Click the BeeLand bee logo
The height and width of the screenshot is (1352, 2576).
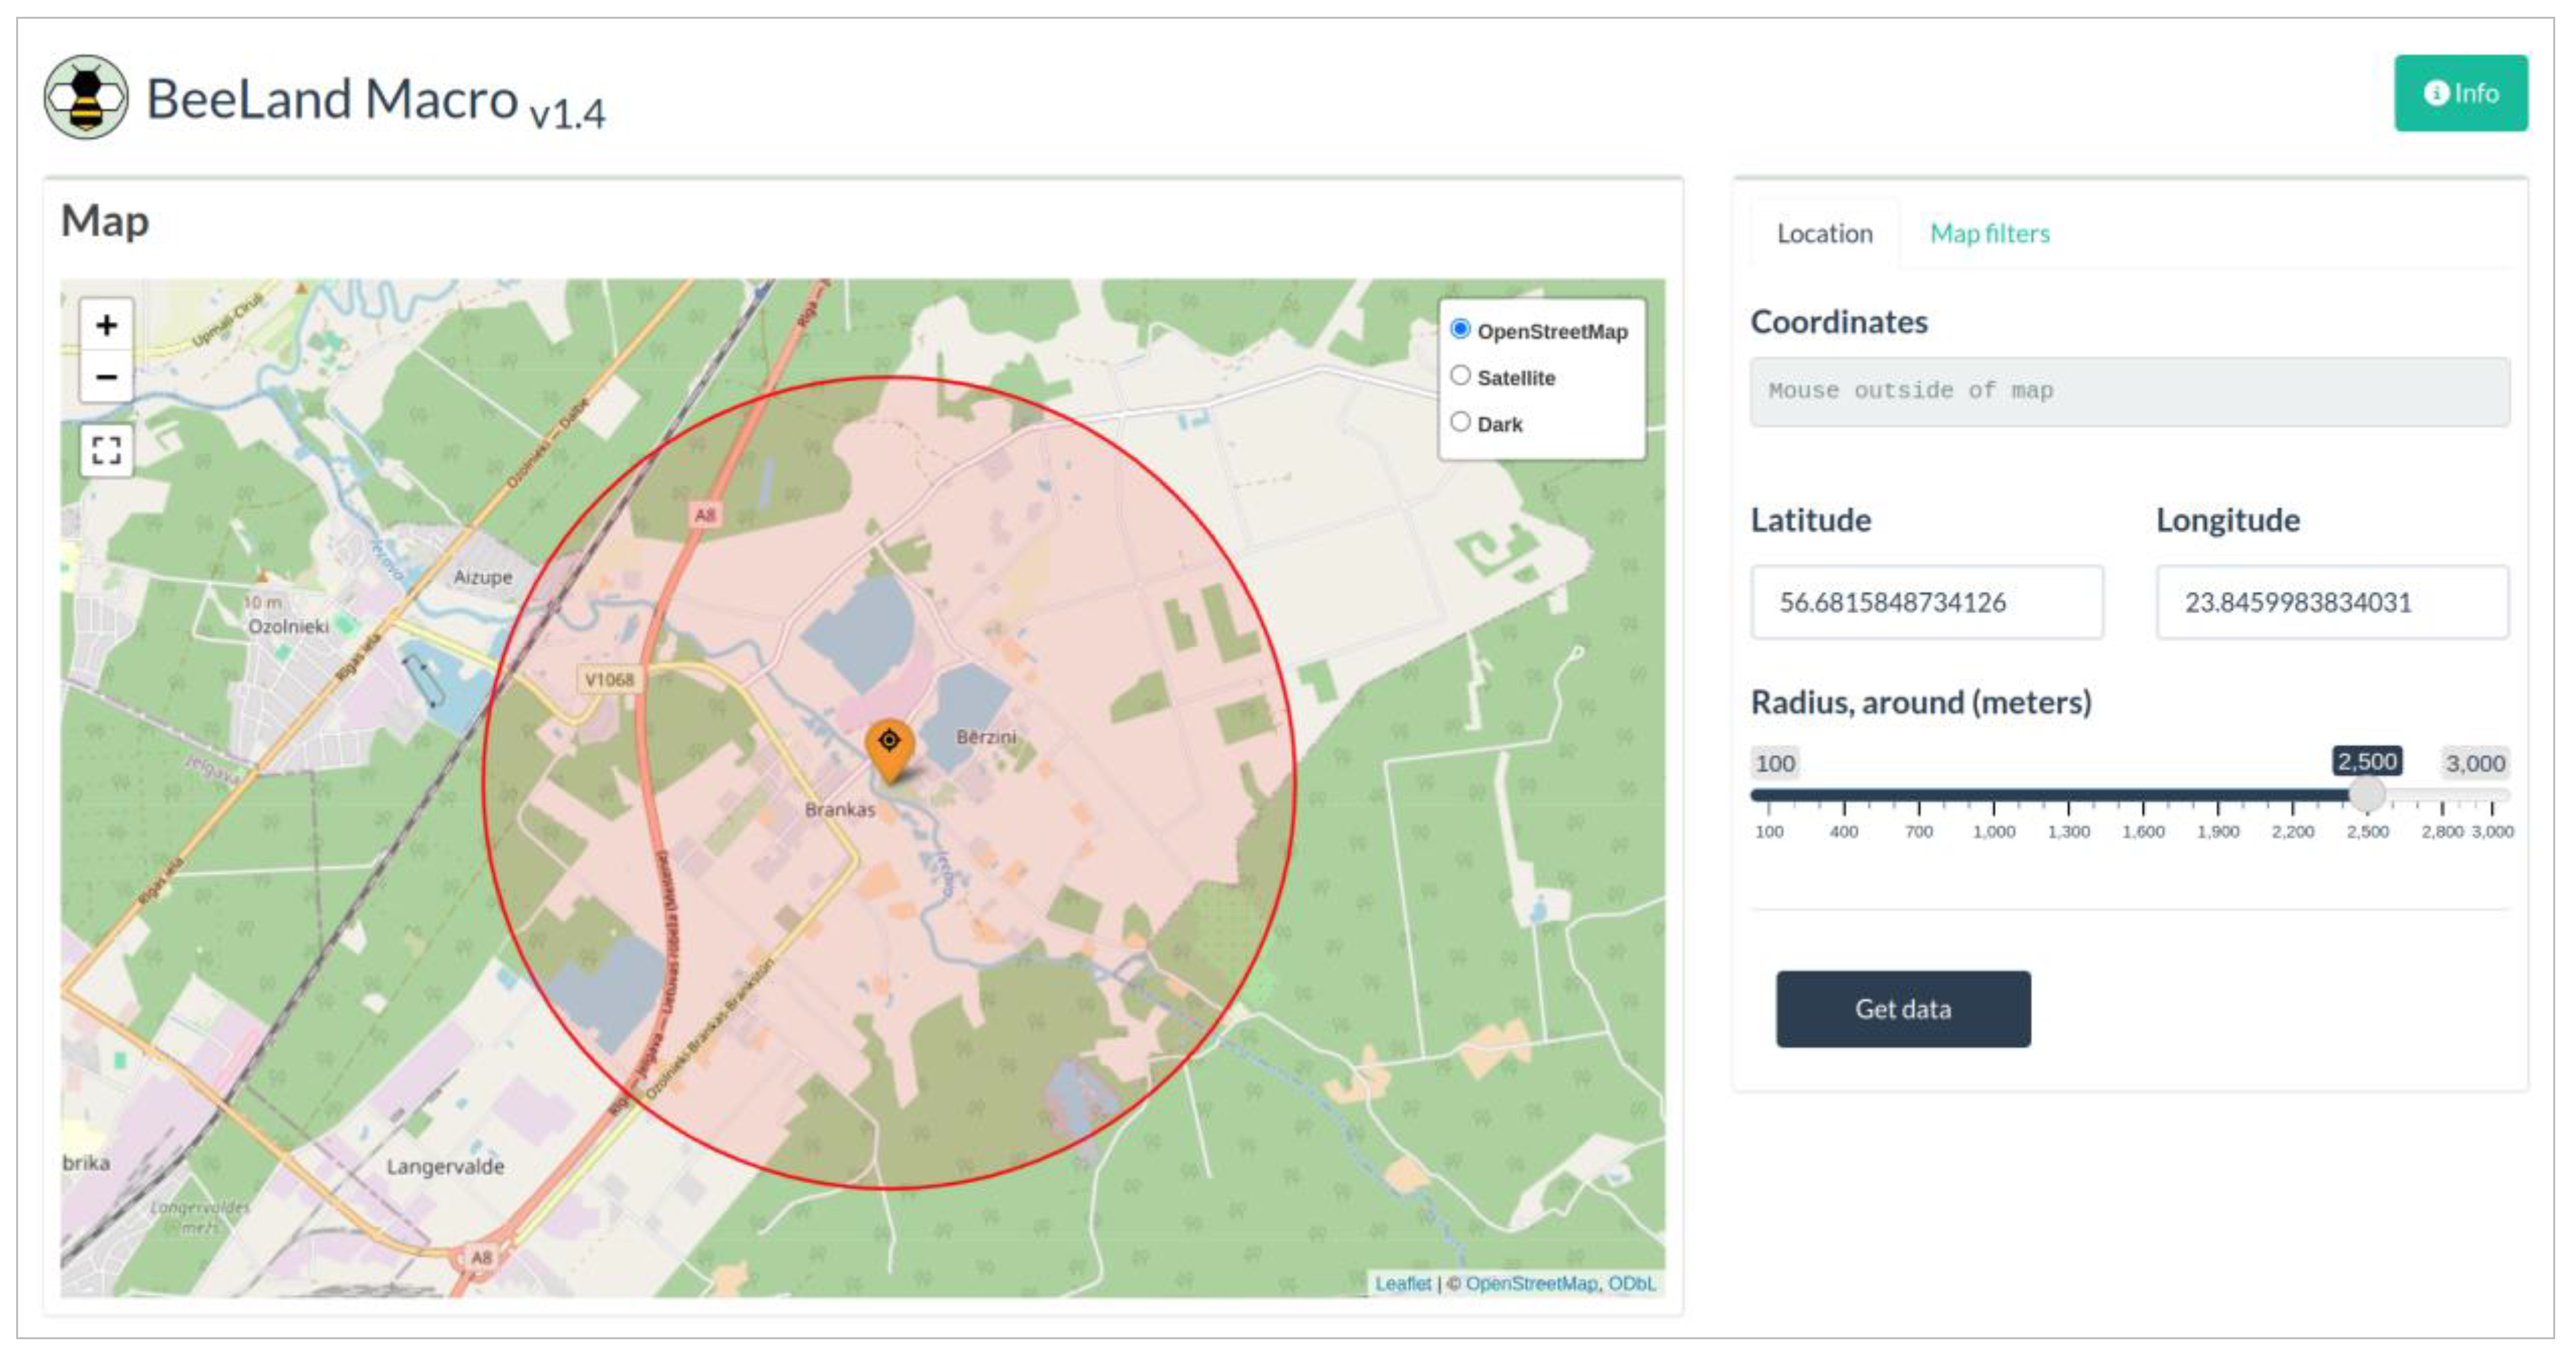(86, 97)
